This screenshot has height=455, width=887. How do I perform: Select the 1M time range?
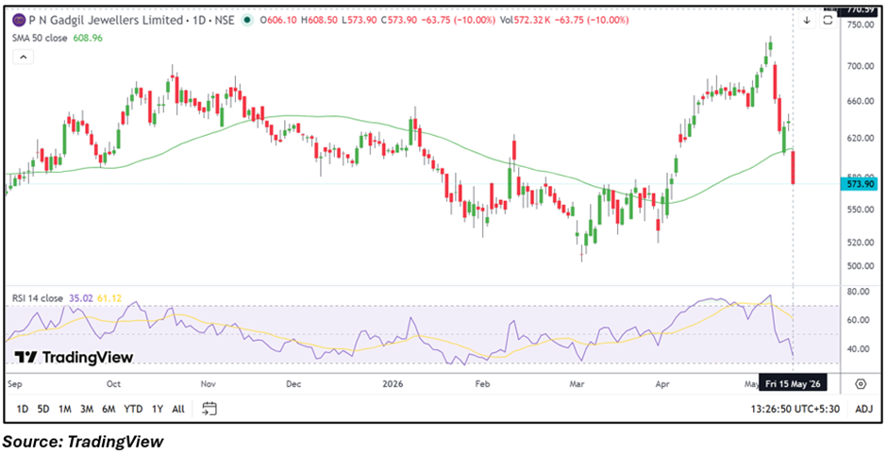click(x=64, y=409)
